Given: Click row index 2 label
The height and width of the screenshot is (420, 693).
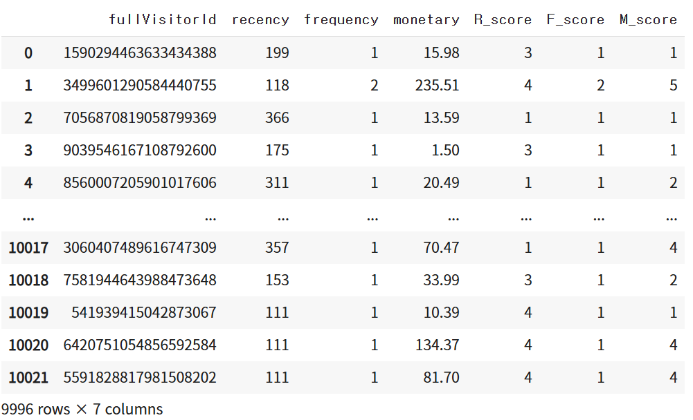Looking at the screenshot, I should 28,118.
